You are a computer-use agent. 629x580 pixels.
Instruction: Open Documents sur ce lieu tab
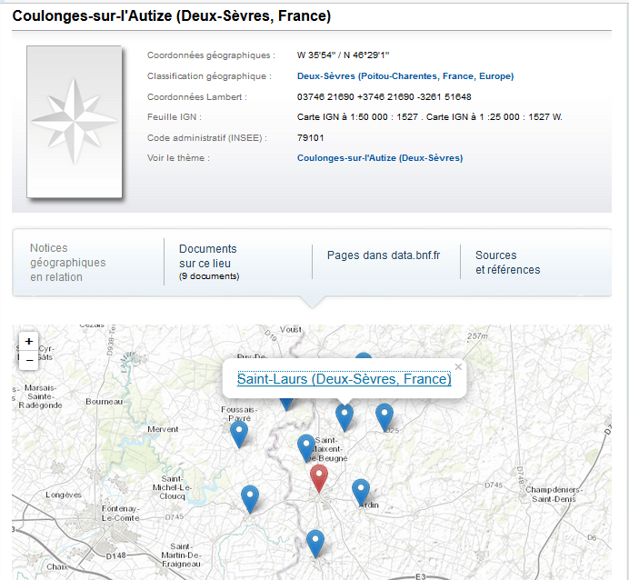pos(208,261)
